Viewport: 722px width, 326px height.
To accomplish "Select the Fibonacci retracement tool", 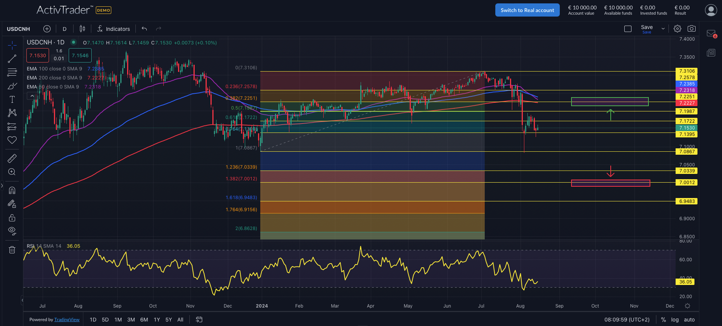I will pos(12,72).
